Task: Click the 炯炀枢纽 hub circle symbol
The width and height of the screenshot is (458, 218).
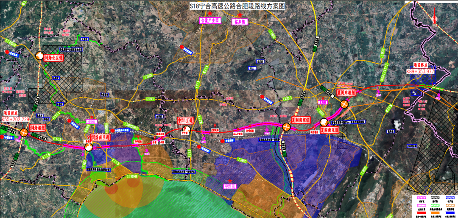Action: coord(25,133)
